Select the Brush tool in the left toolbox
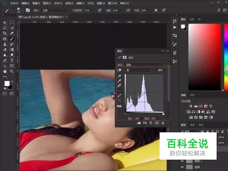 (11, 39)
